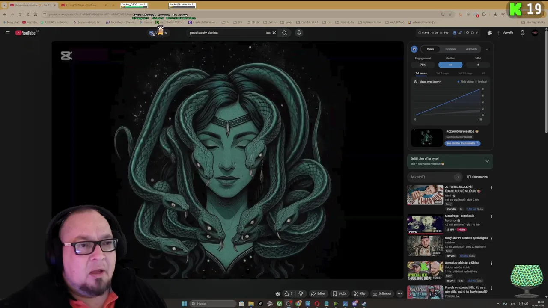The width and height of the screenshot is (548, 308).
Task: Open the Rozvodová veselice thumbnail in vidIQ panel
Action: (427, 138)
